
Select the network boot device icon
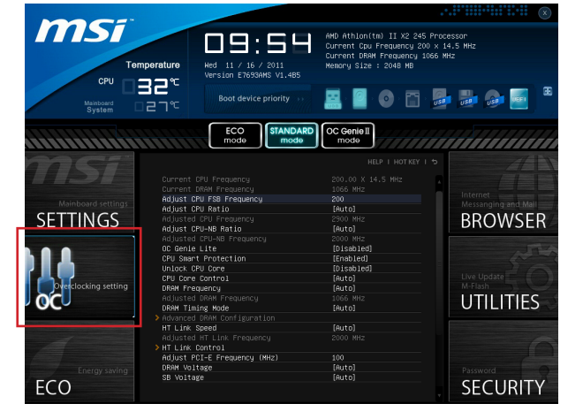click(x=413, y=99)
